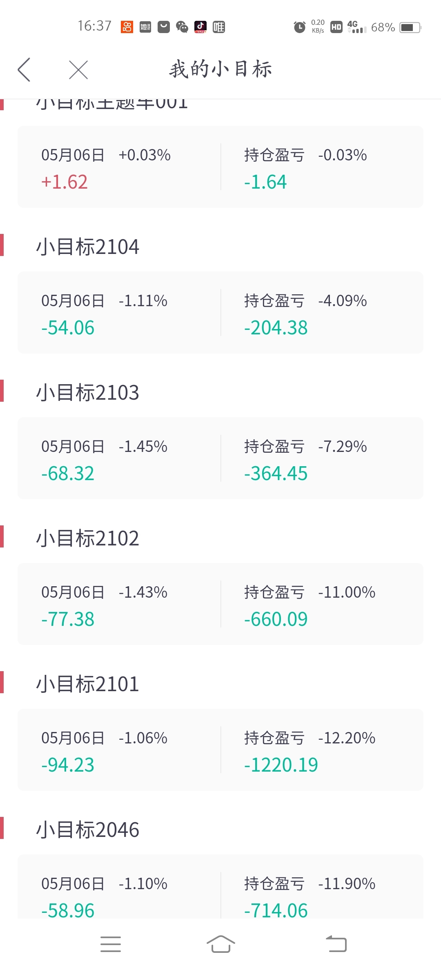The height and width of the screenshot is (970, 441).
Task: Open the 小目标2046 heading
Action: pos(88,830)
